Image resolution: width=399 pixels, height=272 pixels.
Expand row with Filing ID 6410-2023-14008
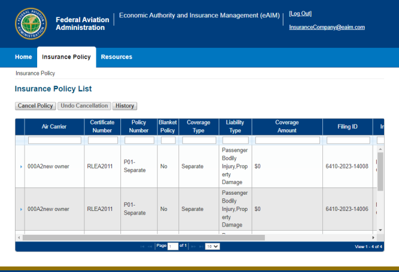(21, 167)
